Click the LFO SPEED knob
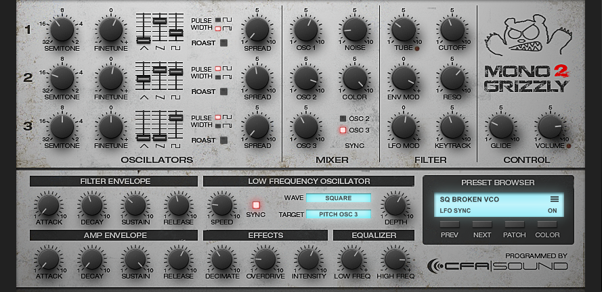The image size is (602, 292). point(222,205)
